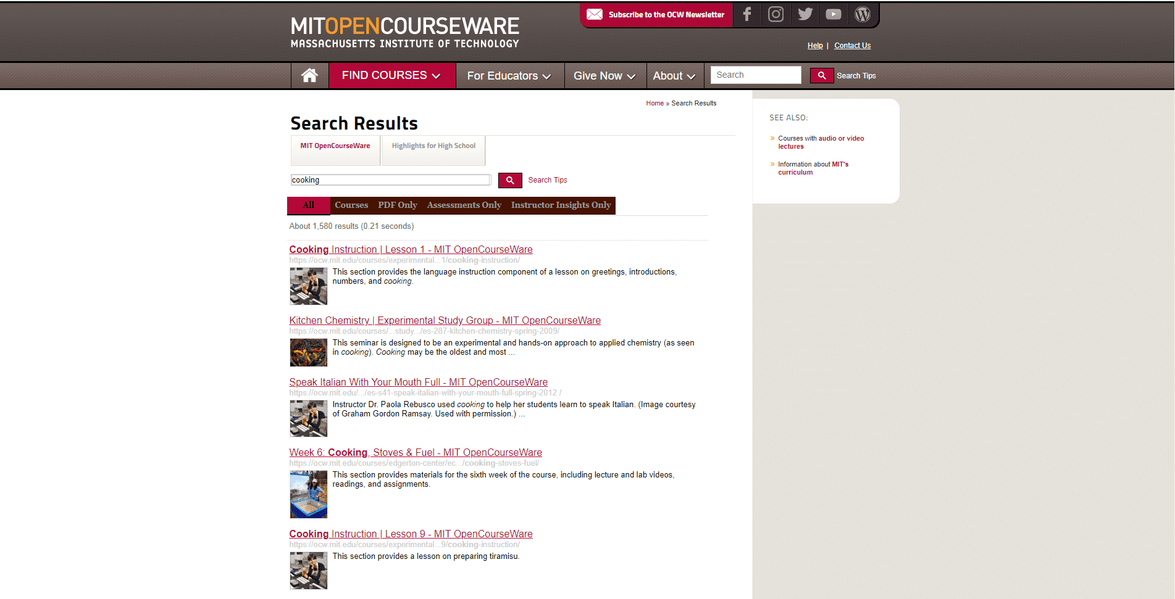The height and width of the screenshot is (599, 1175).
Task: Open thumbnail for Cooking Instruction Lesson 9
Action: click(309, 571)
